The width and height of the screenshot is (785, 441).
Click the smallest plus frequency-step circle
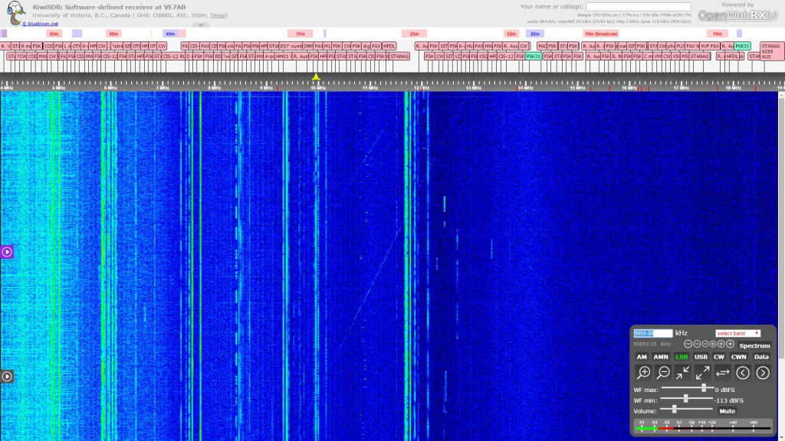(x=713, y=344)
